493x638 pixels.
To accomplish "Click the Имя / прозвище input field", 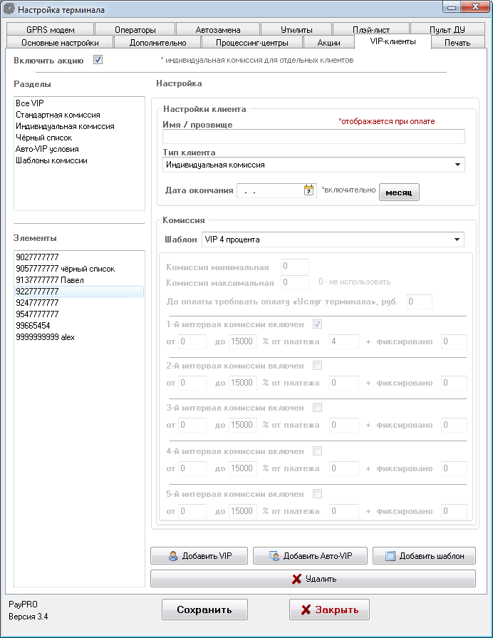I will [x=313, y=137].
